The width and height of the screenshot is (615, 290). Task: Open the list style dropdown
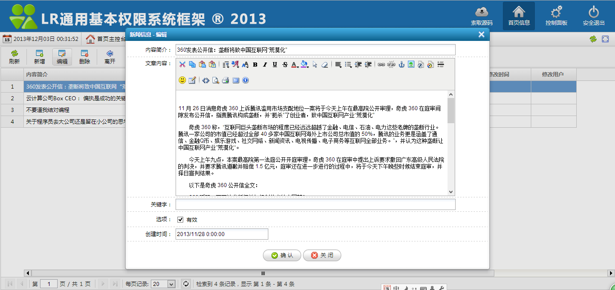pos(348,65)
